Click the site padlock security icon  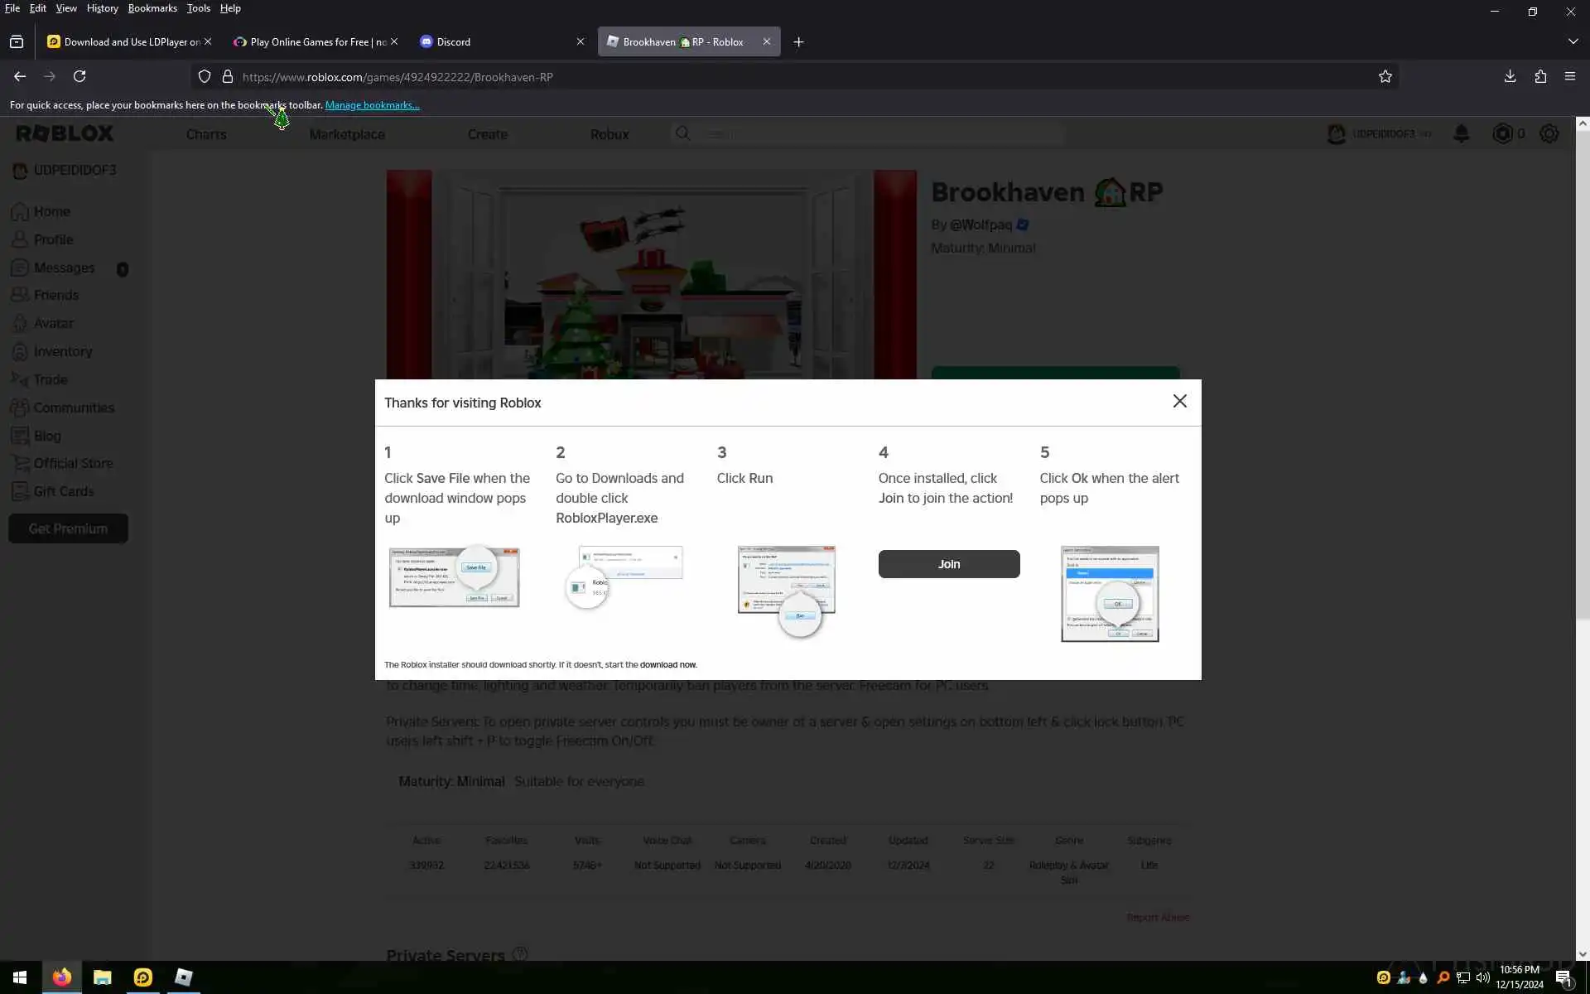point(227,76)
